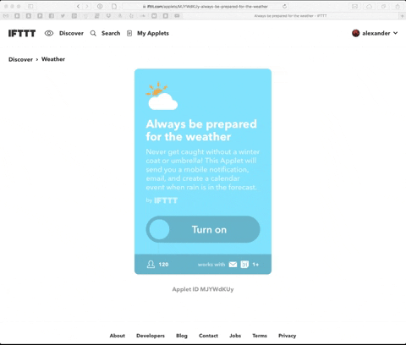Click the IFTTT author link on card
406x345 pixels.
pyautogui.click(x=166, y=200)
